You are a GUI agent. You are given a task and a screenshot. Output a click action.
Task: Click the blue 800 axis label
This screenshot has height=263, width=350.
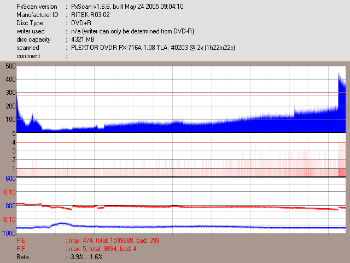10,206
